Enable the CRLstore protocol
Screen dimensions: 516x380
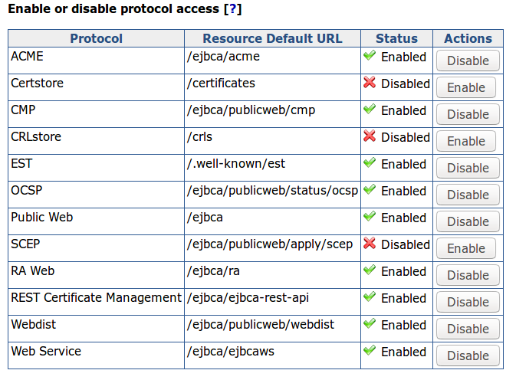click(x=466, y=141)
